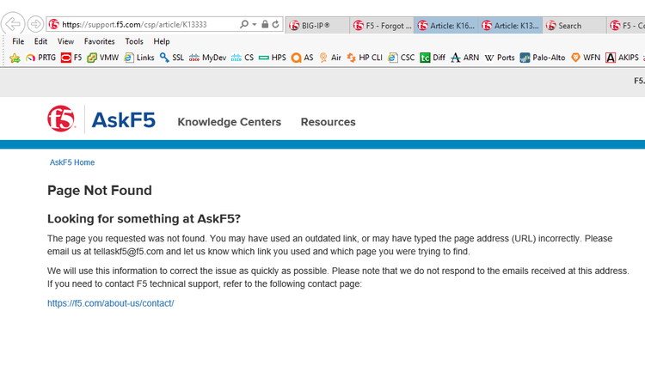
Task: Switch to the Article: K16 tab
Action: click(445, 26)
